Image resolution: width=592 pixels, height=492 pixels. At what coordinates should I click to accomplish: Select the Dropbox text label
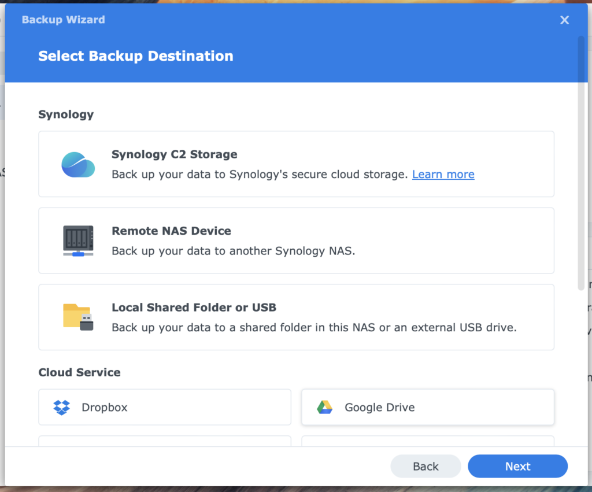tap(104, 408)
